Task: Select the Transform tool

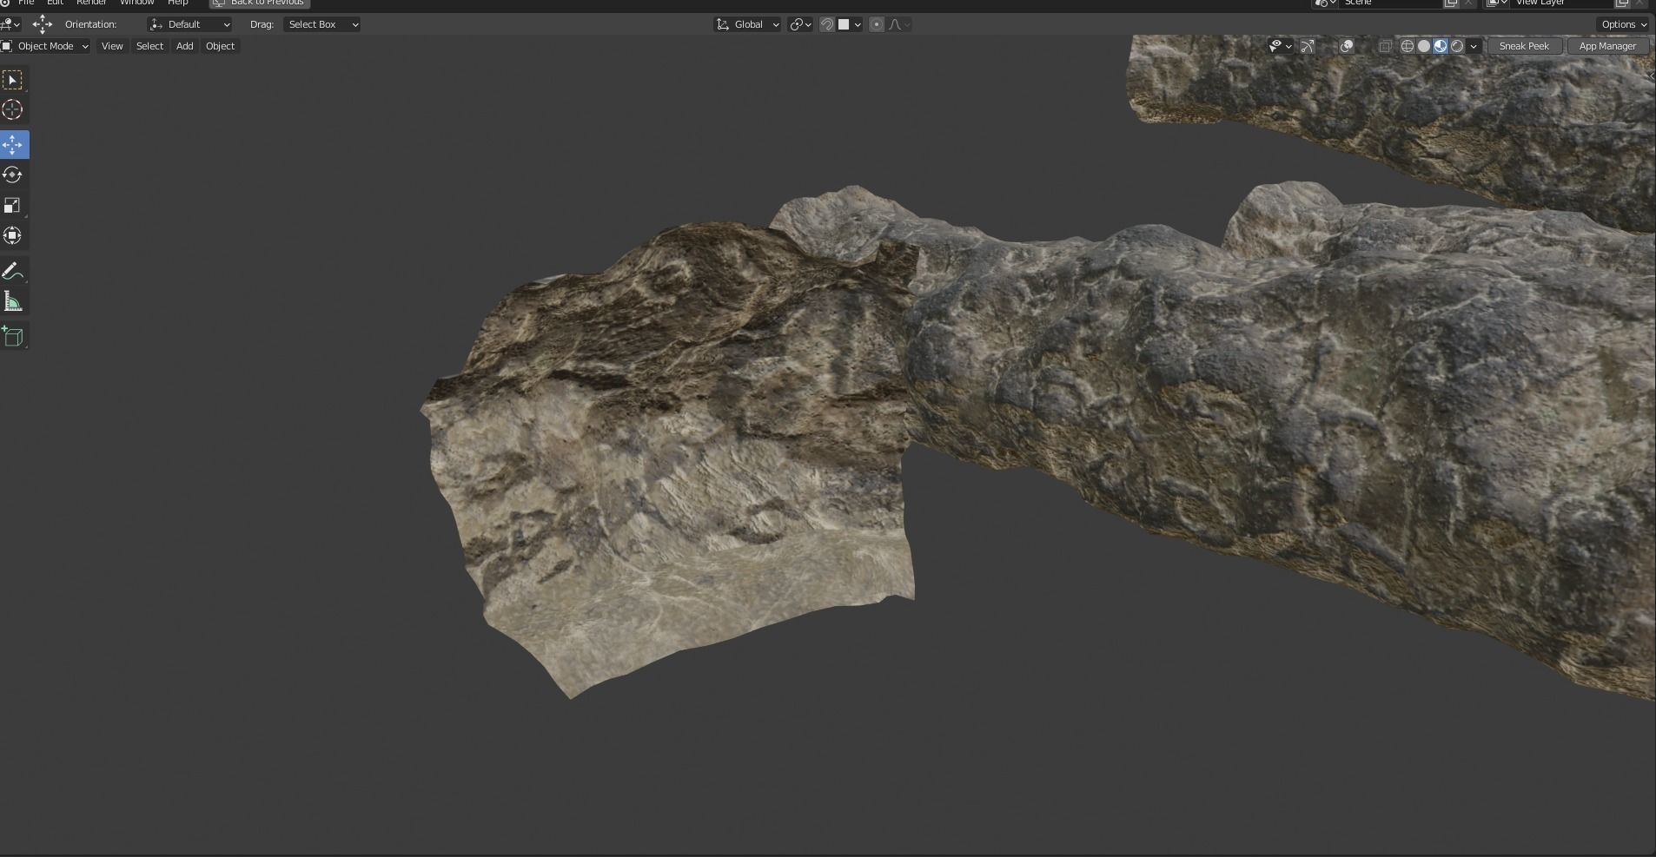Action: [13, 235]
